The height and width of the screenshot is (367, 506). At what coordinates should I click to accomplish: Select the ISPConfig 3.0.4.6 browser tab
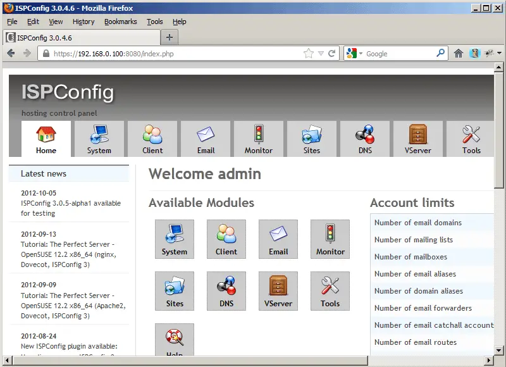(x=82, y=38)
